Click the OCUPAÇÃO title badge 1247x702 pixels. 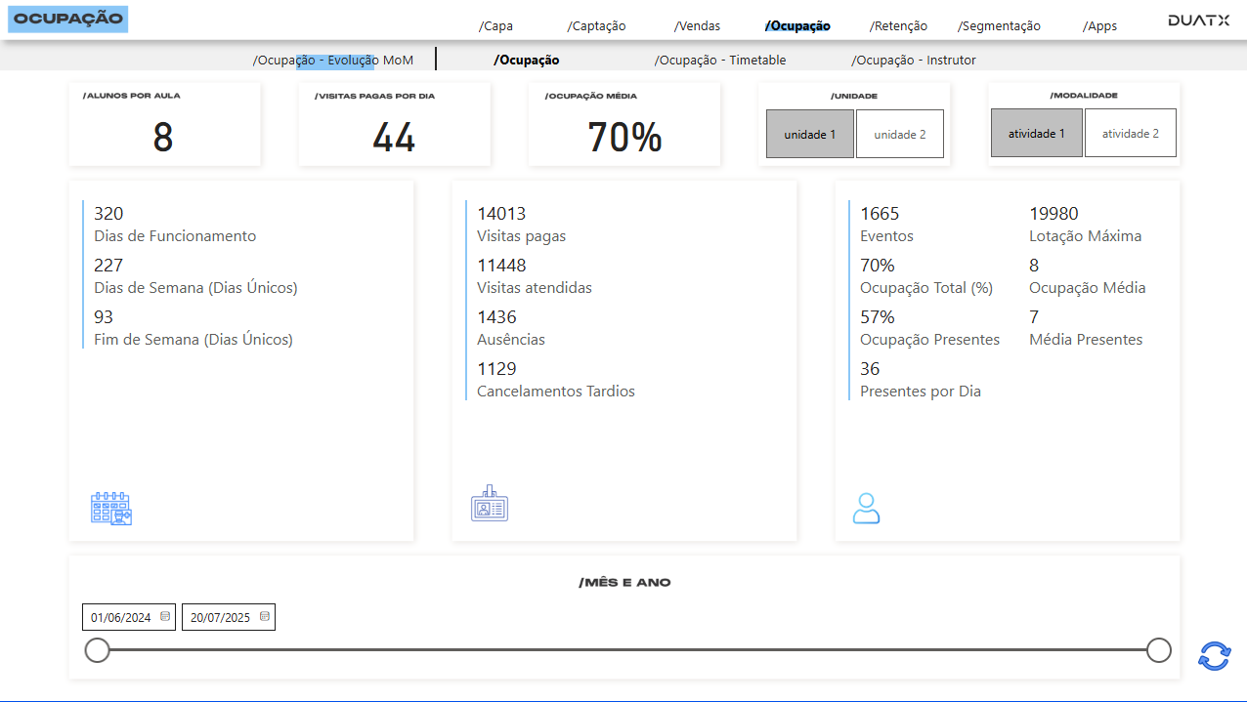pos(66,19)
